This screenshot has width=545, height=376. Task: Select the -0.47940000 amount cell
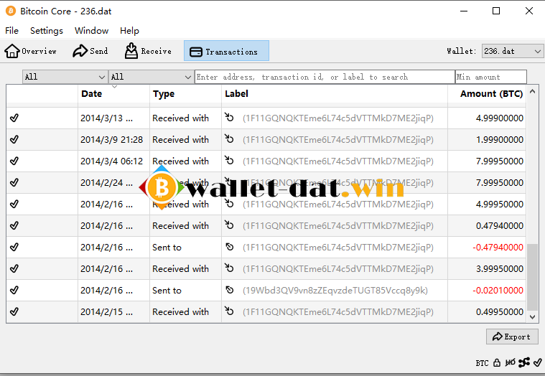[487, 247]
